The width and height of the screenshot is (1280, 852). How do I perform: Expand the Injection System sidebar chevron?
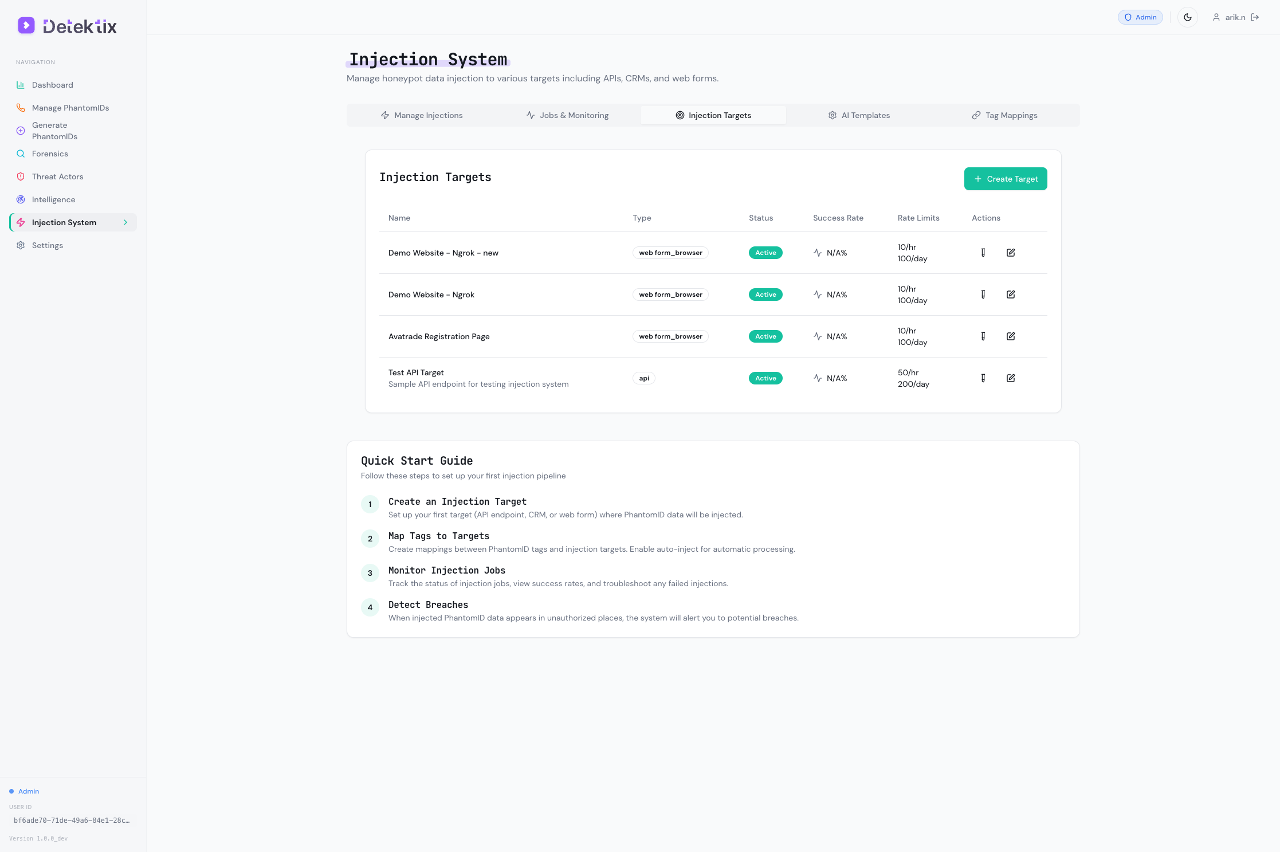click(x=125, y=222)
